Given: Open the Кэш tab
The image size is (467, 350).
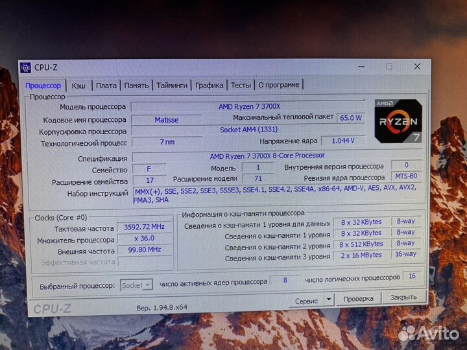Looking at the screenshot, I should 78,86.
